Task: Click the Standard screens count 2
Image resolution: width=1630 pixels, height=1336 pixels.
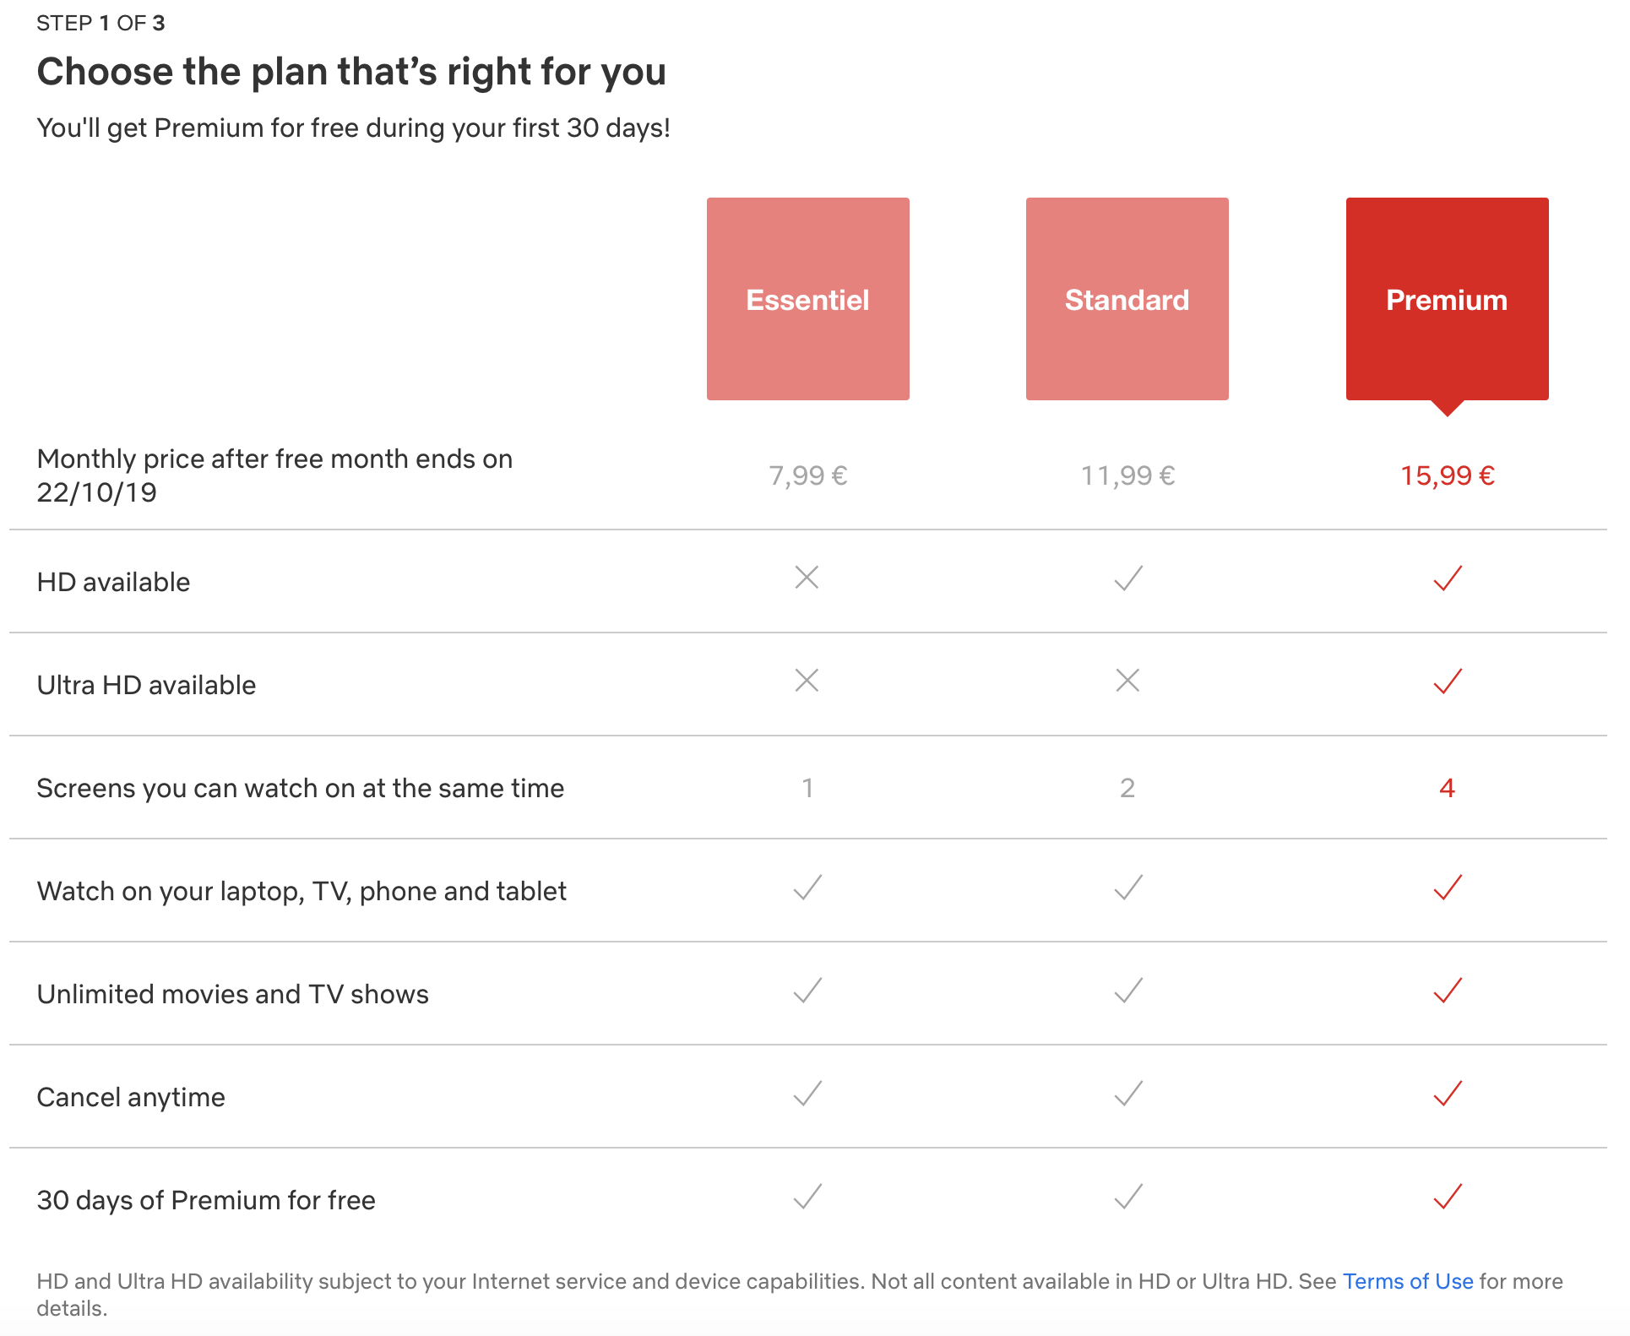Action: [x=1127, y=788]
